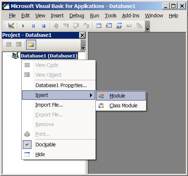Open the Add-Ins menu

click(131, 16)
